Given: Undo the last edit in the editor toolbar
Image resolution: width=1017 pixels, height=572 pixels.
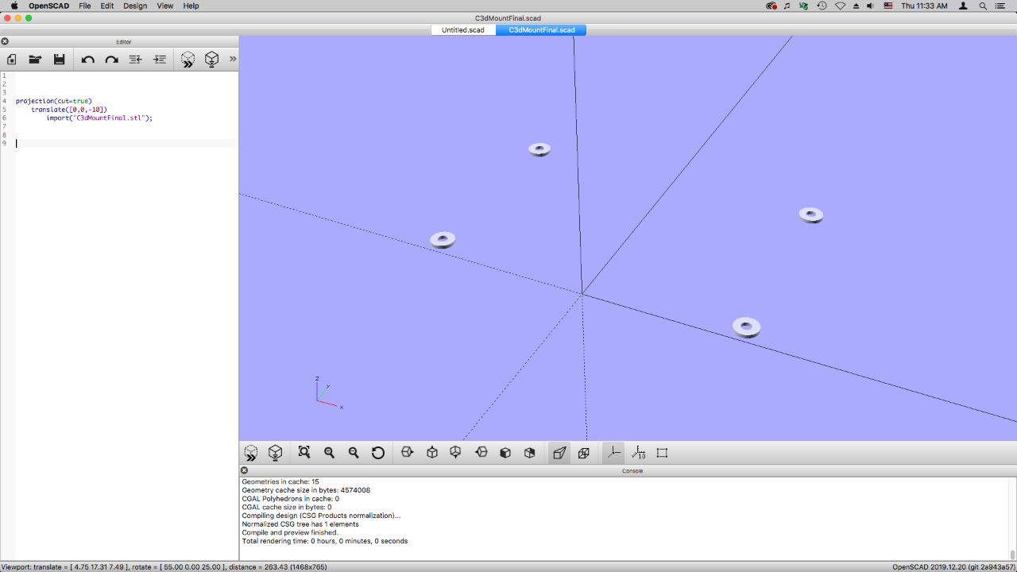Looking at the screenshot, I should click(x=88, y=60).
